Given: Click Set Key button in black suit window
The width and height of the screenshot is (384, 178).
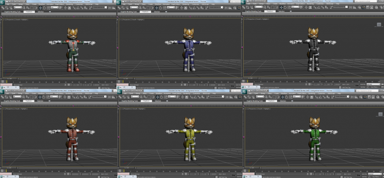Looking at the screenshot, I should (x=363, y=87).
